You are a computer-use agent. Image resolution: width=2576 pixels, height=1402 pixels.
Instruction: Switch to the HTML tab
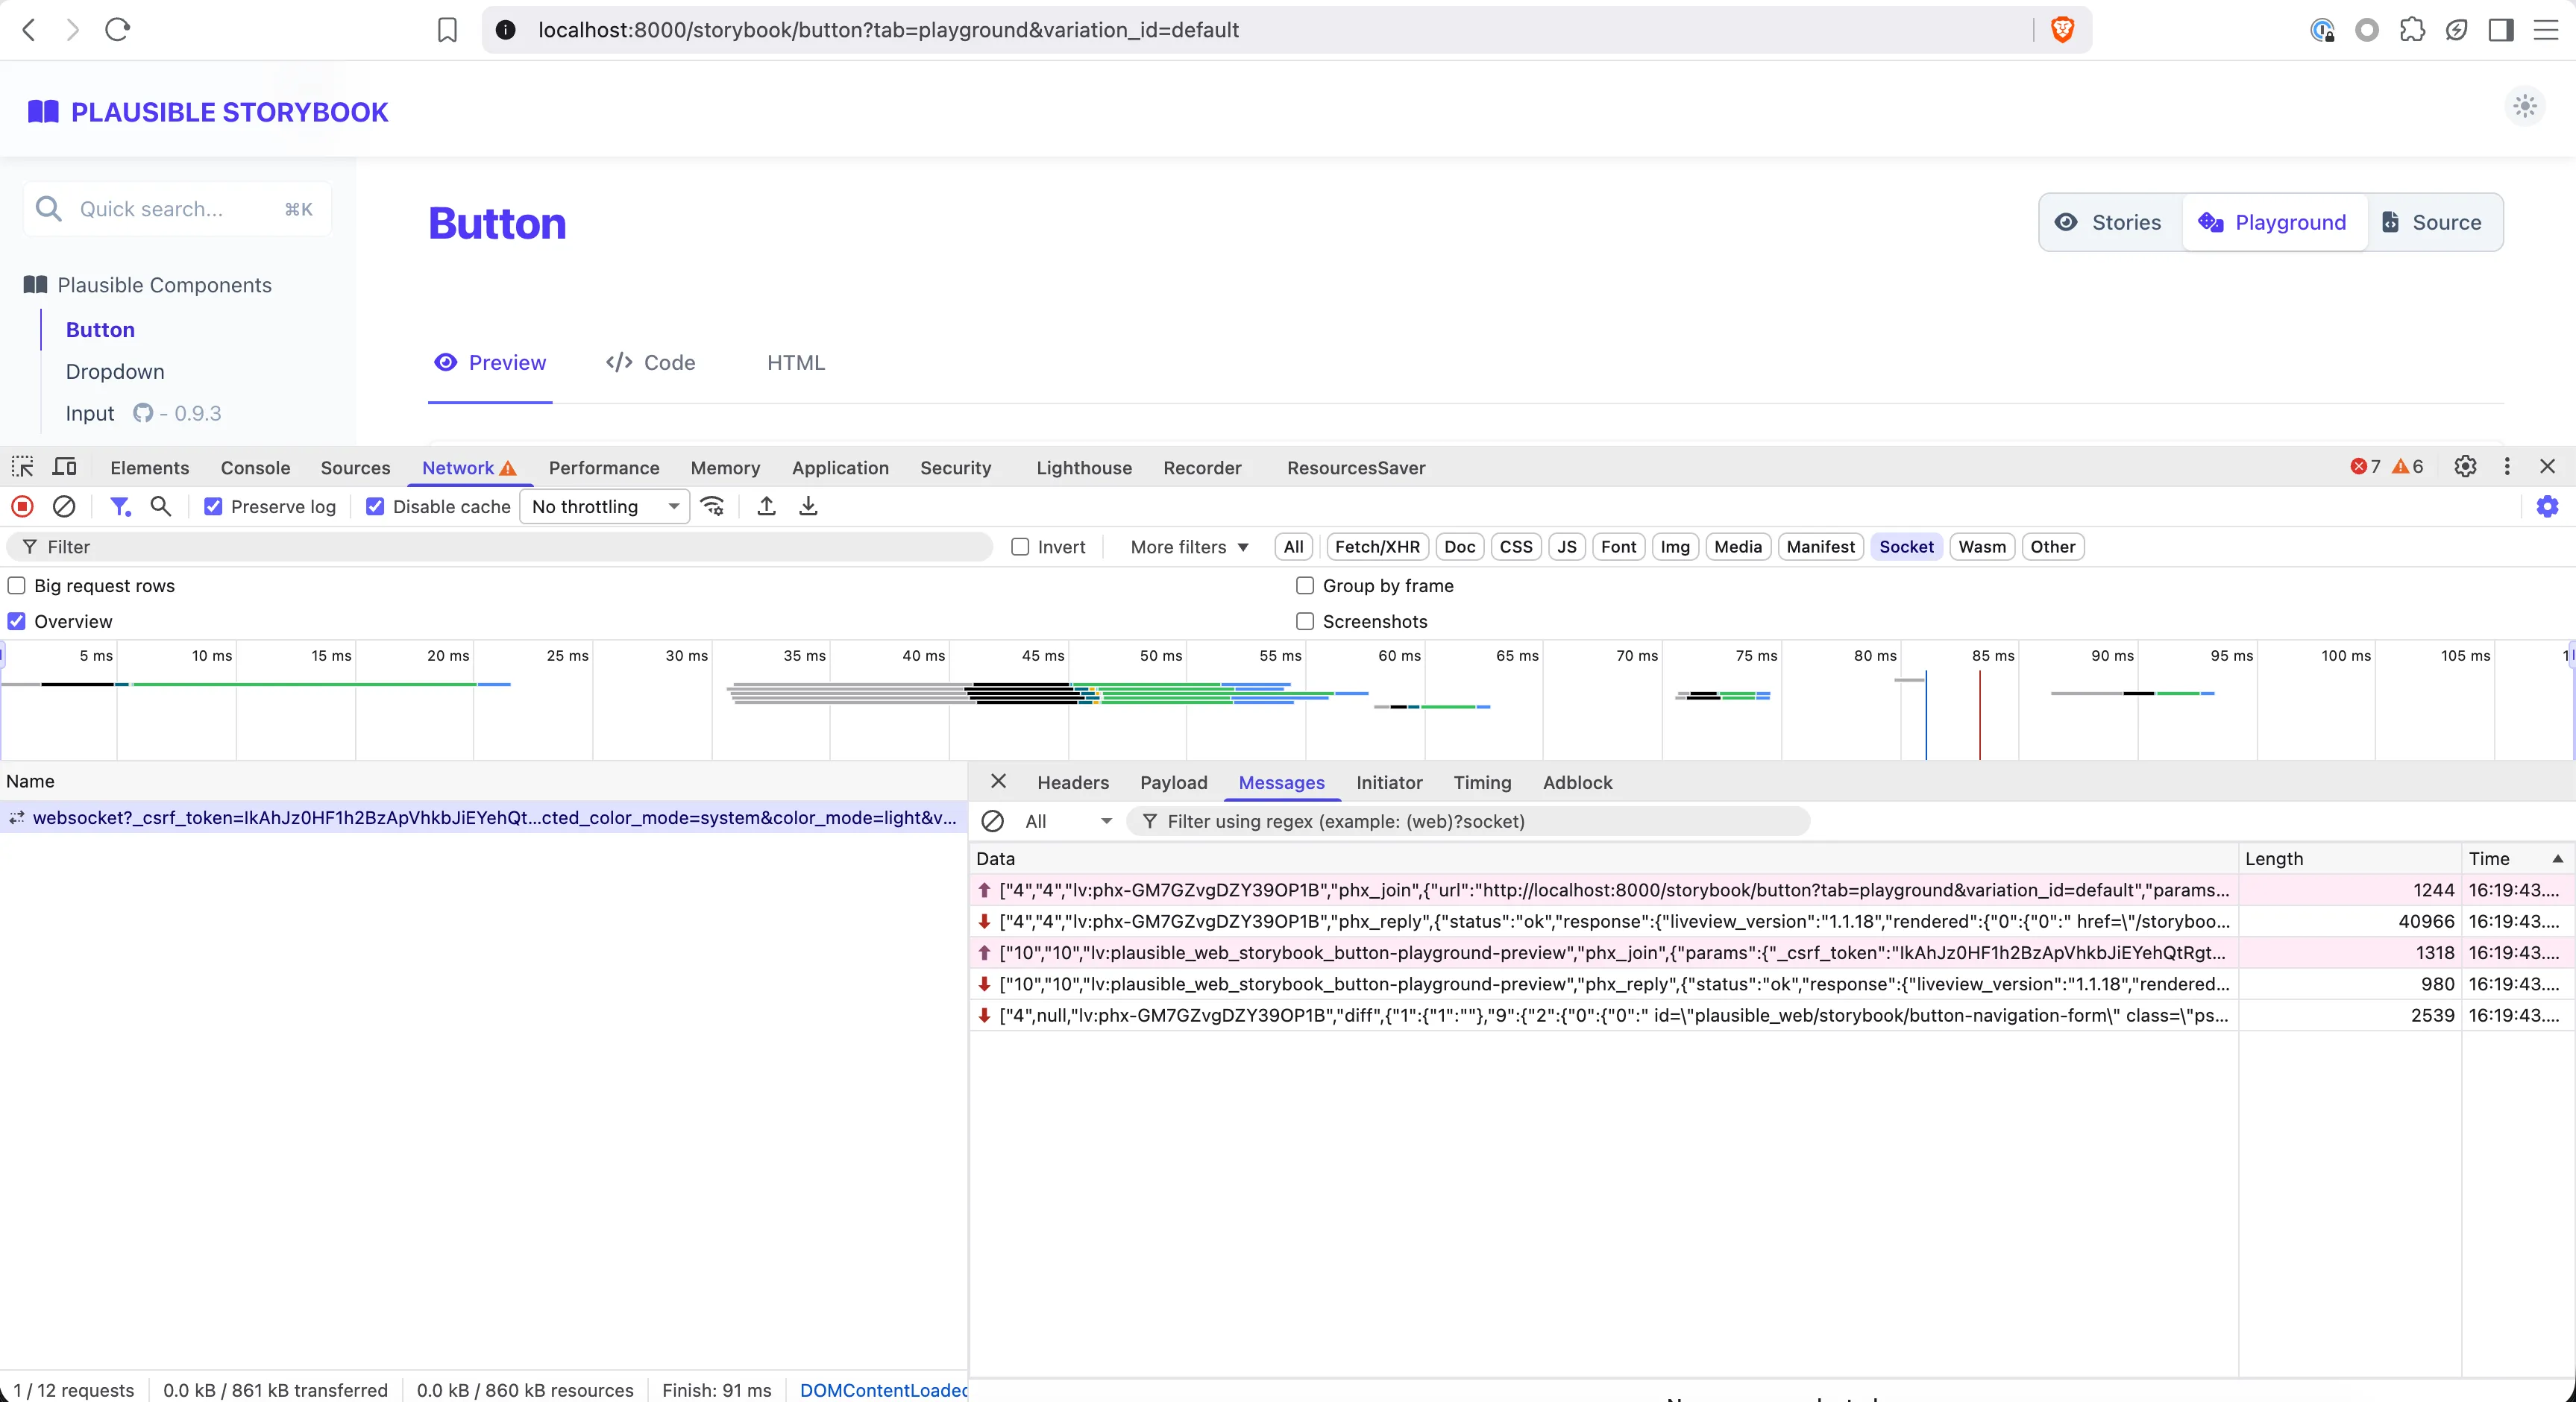796,362
